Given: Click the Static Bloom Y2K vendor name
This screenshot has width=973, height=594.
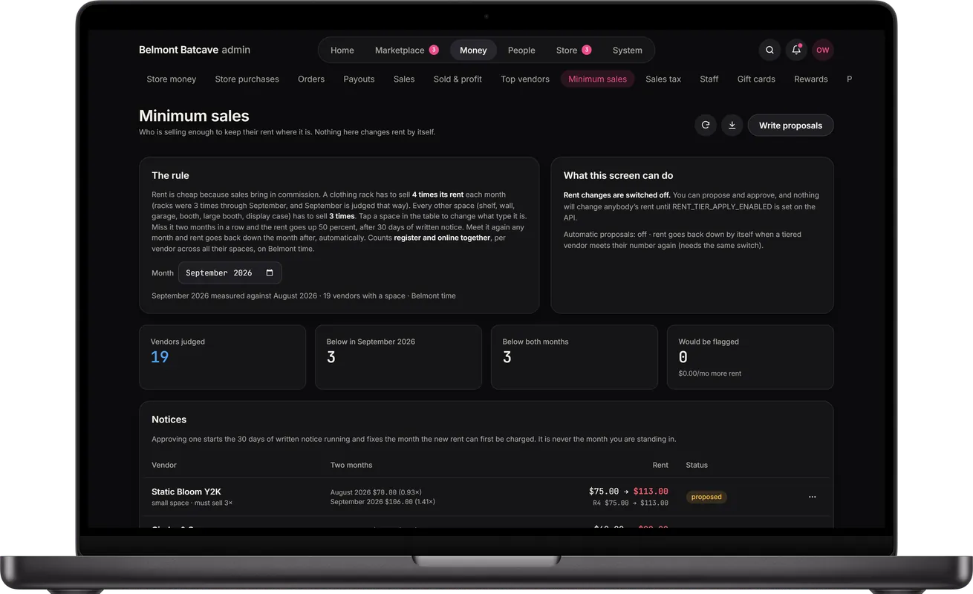Looking at the screenshot, I should 186,492.
